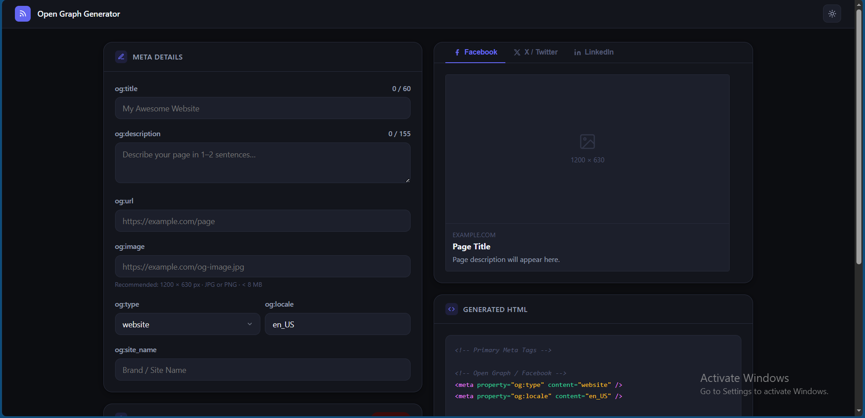This screenshot has height=418, width=865.
Task: Click the Open Graph Generator logo icon
Action: click(x=23, y=14)
